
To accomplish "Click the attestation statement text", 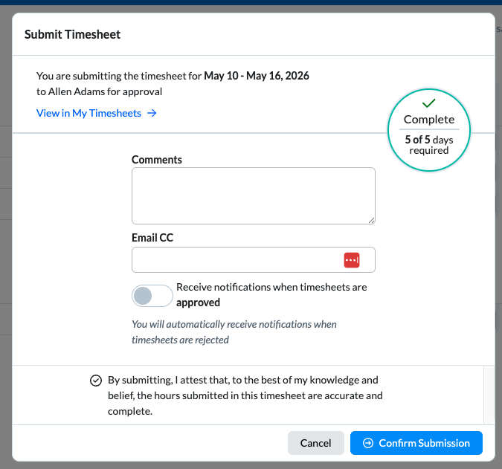I will tap(245, 395).
